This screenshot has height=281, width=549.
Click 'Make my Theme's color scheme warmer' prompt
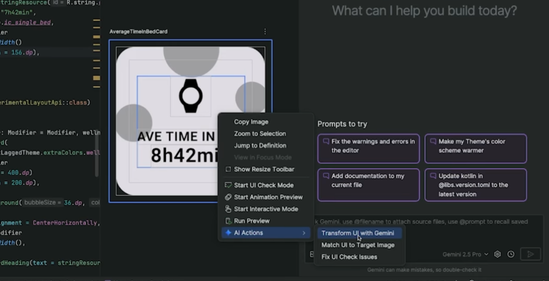click(x=476, y=148)
